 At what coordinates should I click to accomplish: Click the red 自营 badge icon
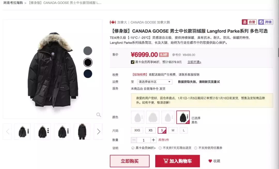point(249,22)
